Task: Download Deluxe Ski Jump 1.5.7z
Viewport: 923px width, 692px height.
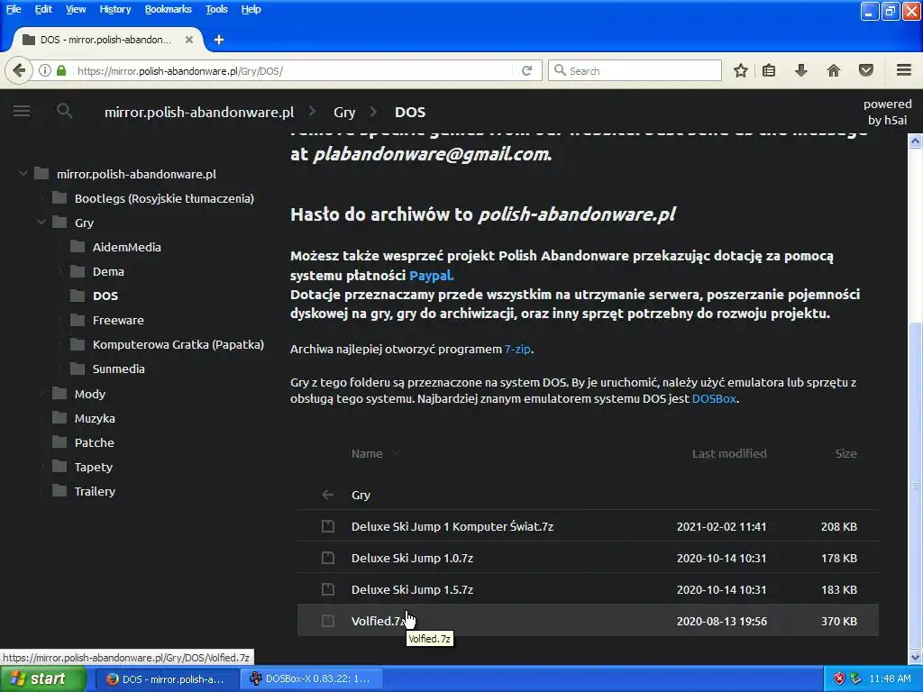Action: point(412,589)
